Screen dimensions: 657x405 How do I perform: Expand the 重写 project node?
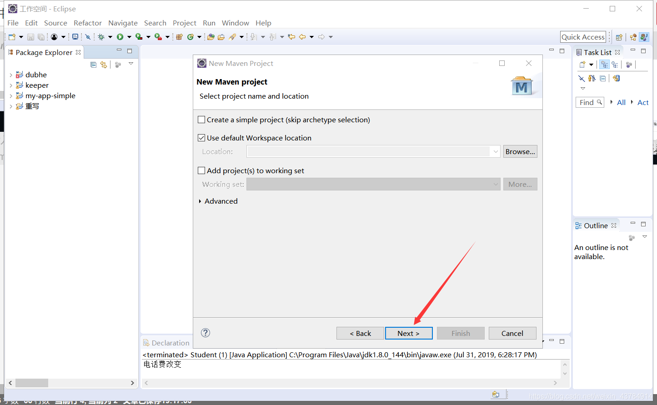click(11, 106)
